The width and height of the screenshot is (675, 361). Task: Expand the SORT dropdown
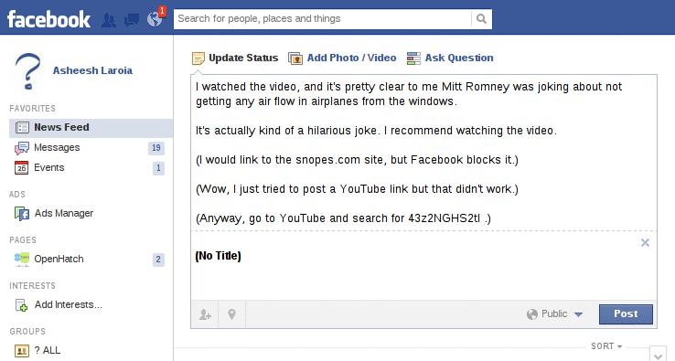tap(606, 346)
